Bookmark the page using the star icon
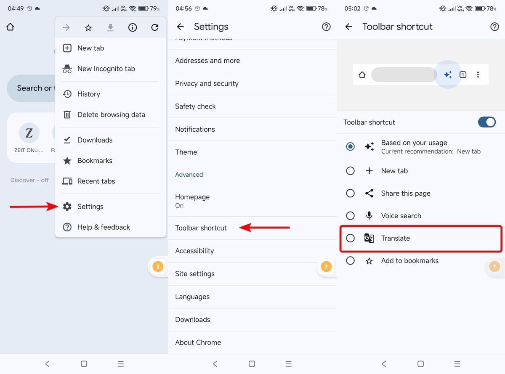The width and height of the screenshot is (505, 374). coord(88,27)
